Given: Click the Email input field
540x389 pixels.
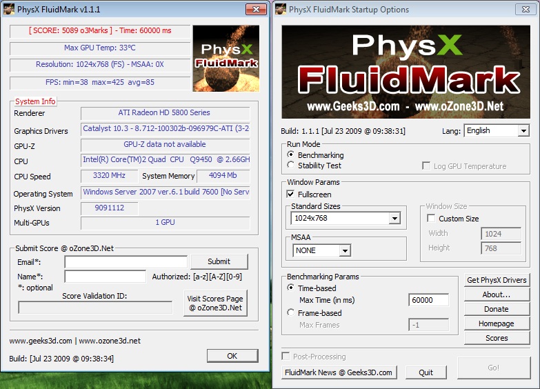Looking at the screenshot, I should click(x=126, y=262).
